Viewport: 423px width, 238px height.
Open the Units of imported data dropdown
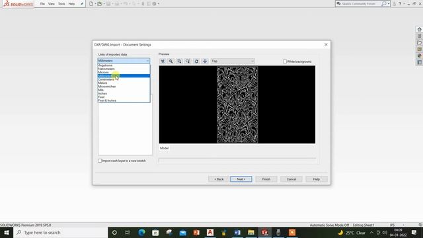(x=124, y=61)
